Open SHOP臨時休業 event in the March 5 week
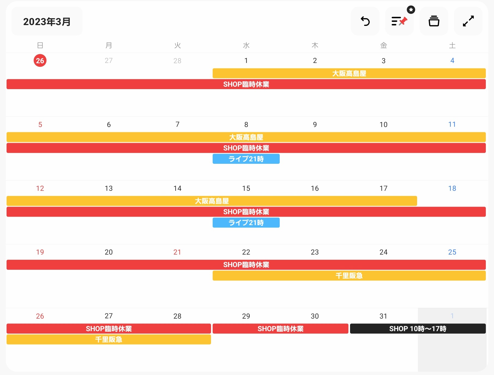494x375 pixels. pos(246,148)
